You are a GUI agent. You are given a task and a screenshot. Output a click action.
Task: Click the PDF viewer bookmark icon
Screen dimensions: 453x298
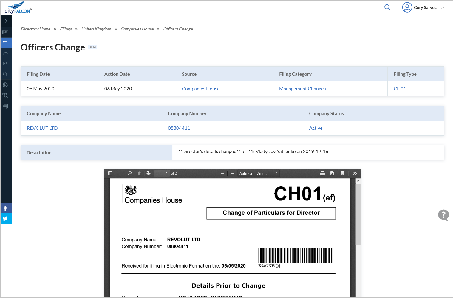343,173
